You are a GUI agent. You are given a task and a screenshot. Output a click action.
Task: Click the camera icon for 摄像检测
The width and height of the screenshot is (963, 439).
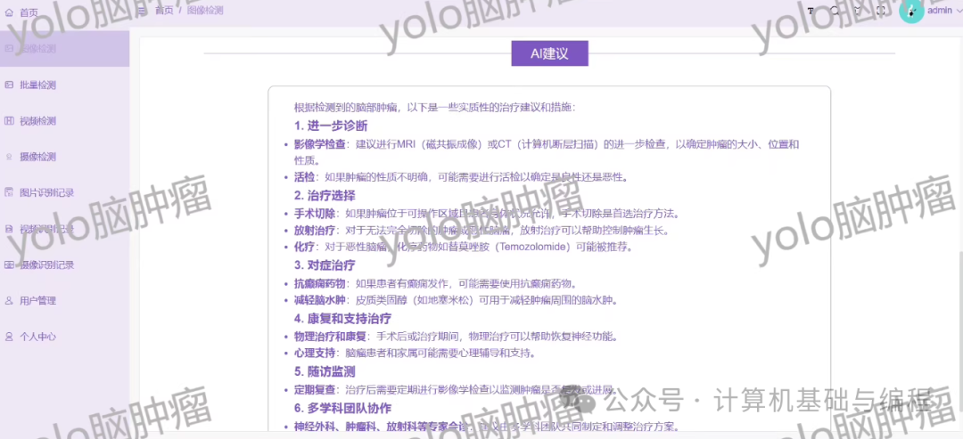pos(9,157)
